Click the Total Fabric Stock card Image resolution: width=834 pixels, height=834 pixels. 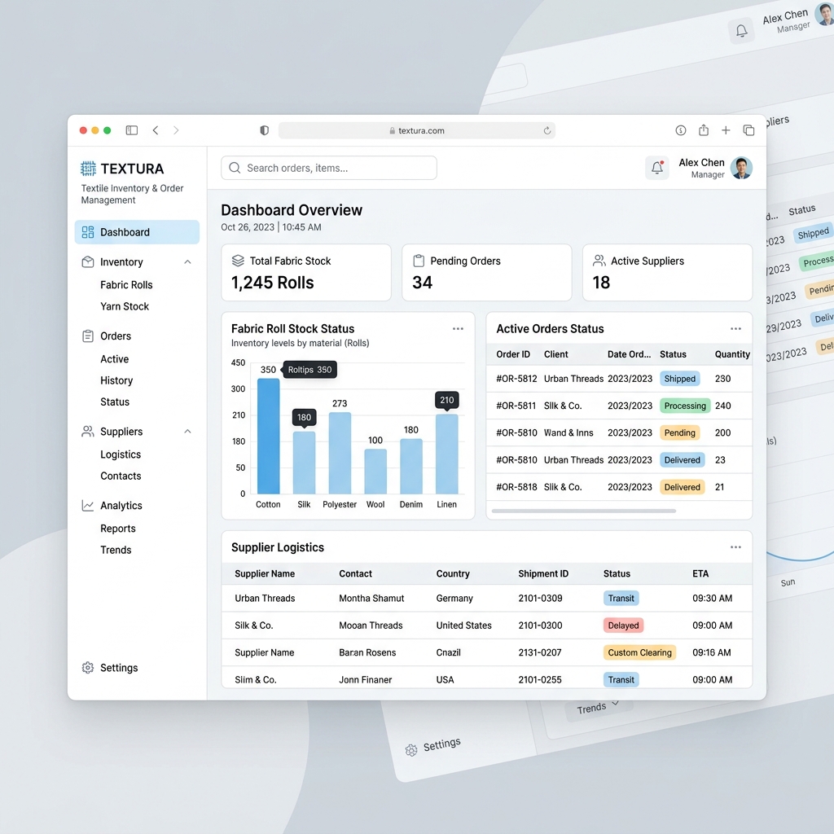click(x=306, y=272)
